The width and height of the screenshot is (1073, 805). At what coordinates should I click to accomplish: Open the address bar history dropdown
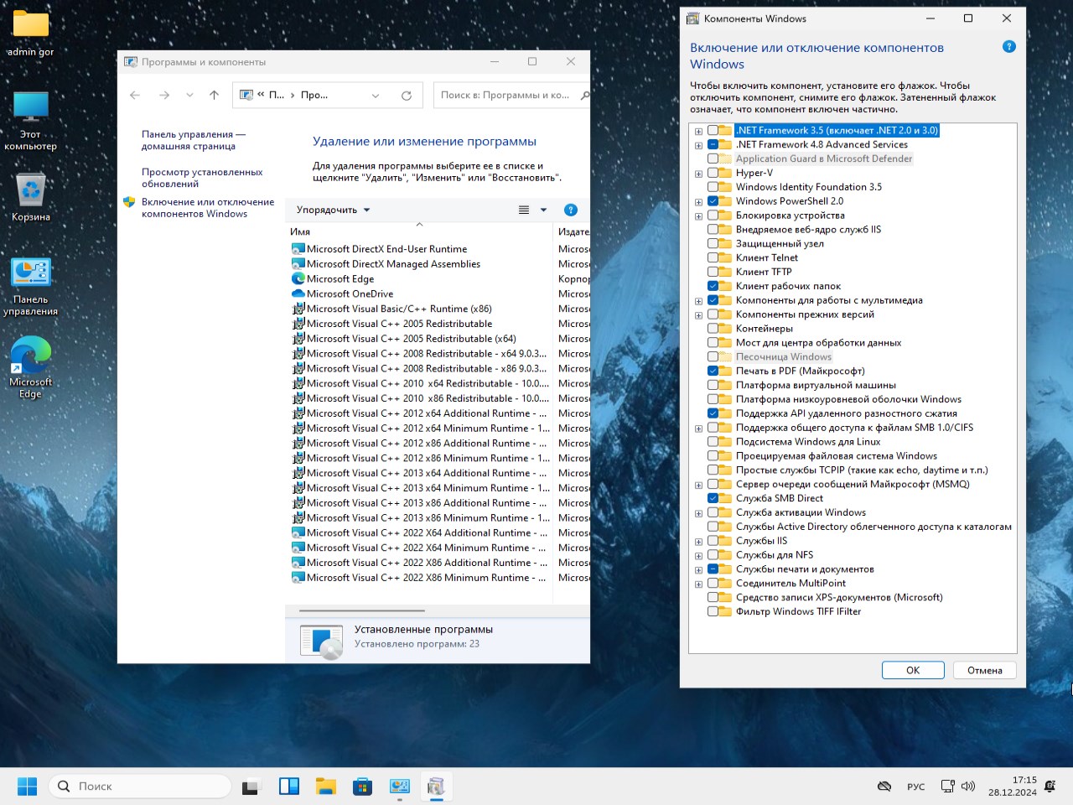pyautogui.click(x=375, y=96)
